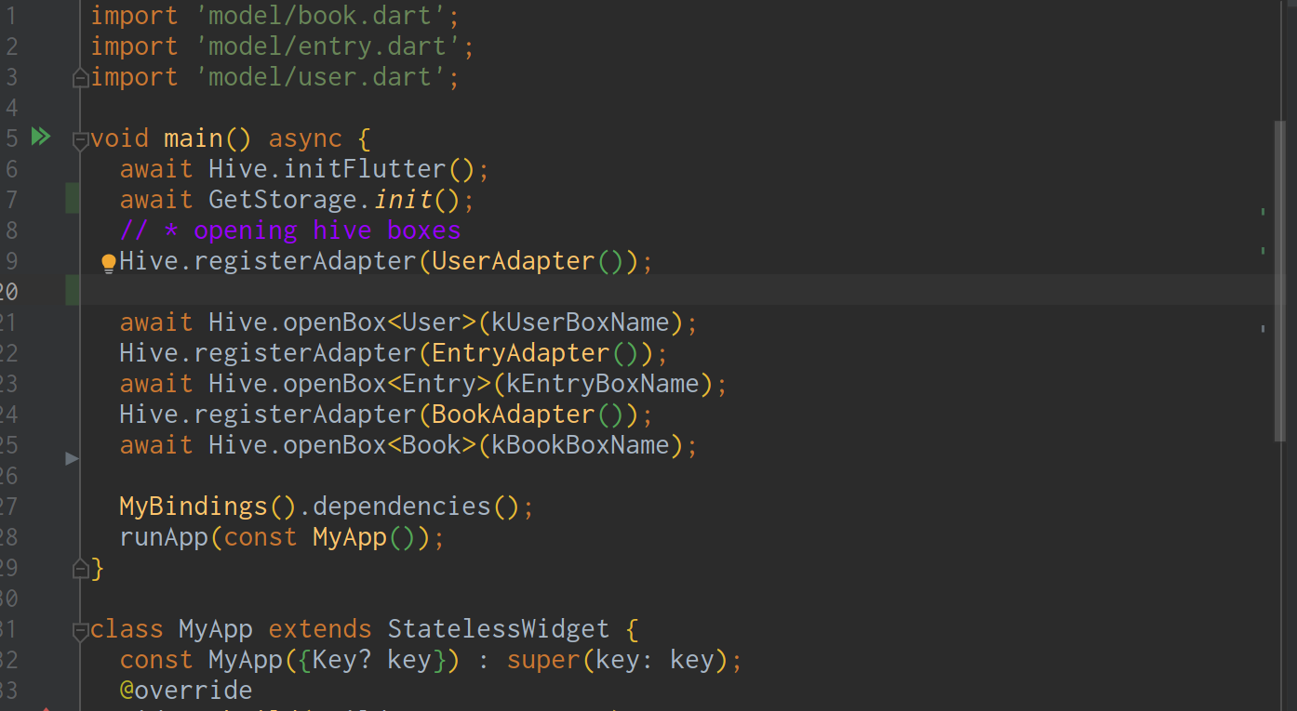The image size is (1297, 711).
Task: Click the yellow lightbulb quick-fix icon
Action: click(108, 263)
